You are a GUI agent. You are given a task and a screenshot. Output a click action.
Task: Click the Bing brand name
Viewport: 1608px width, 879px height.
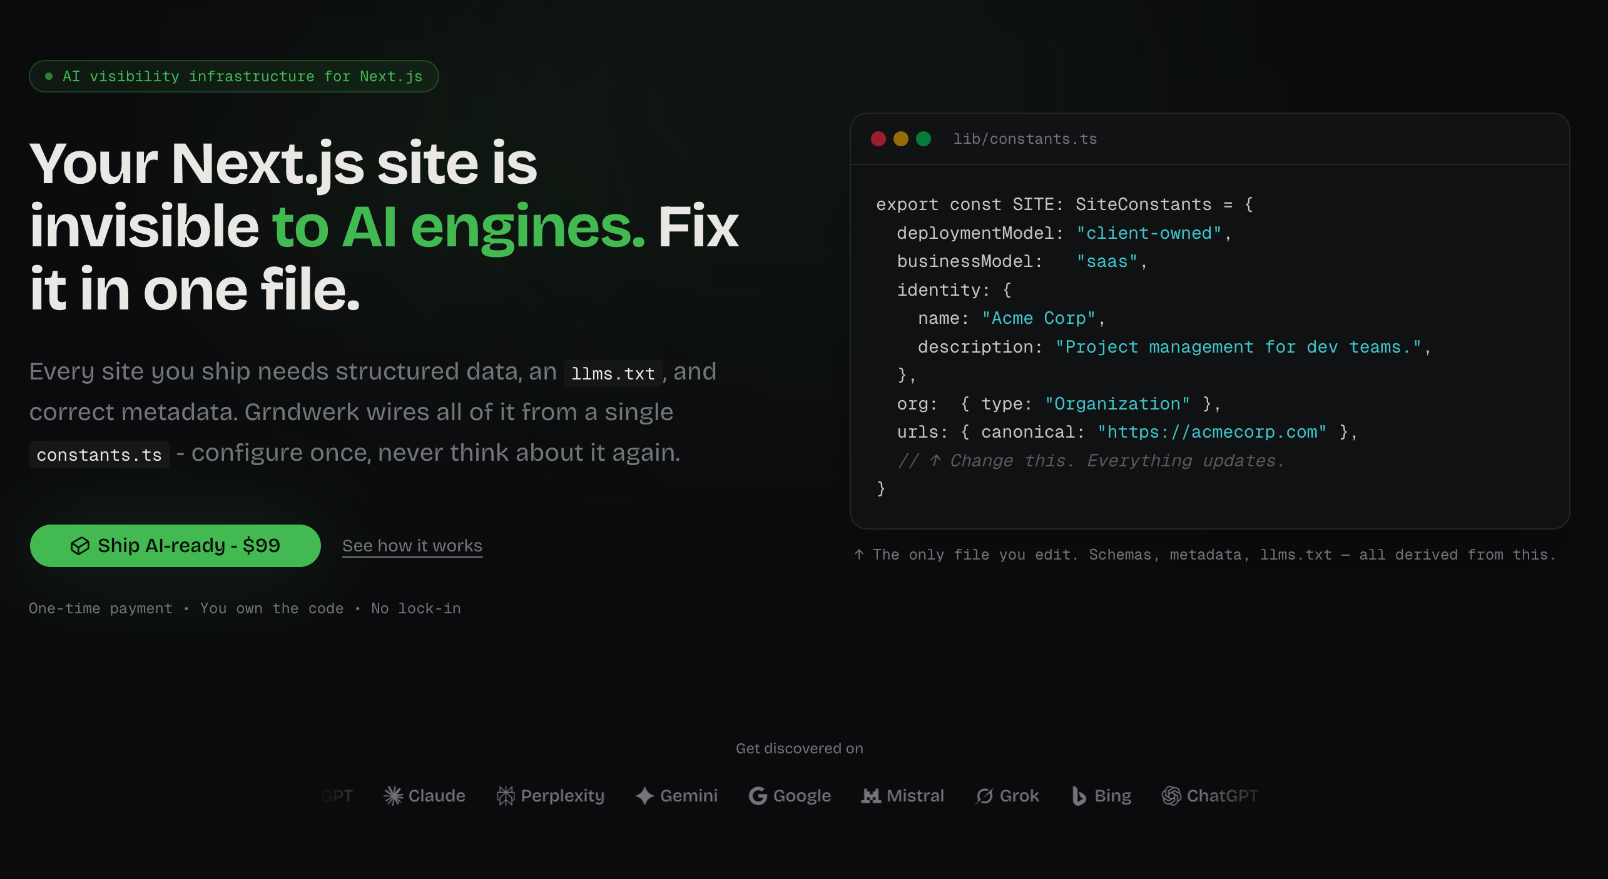coord(1112,796)
